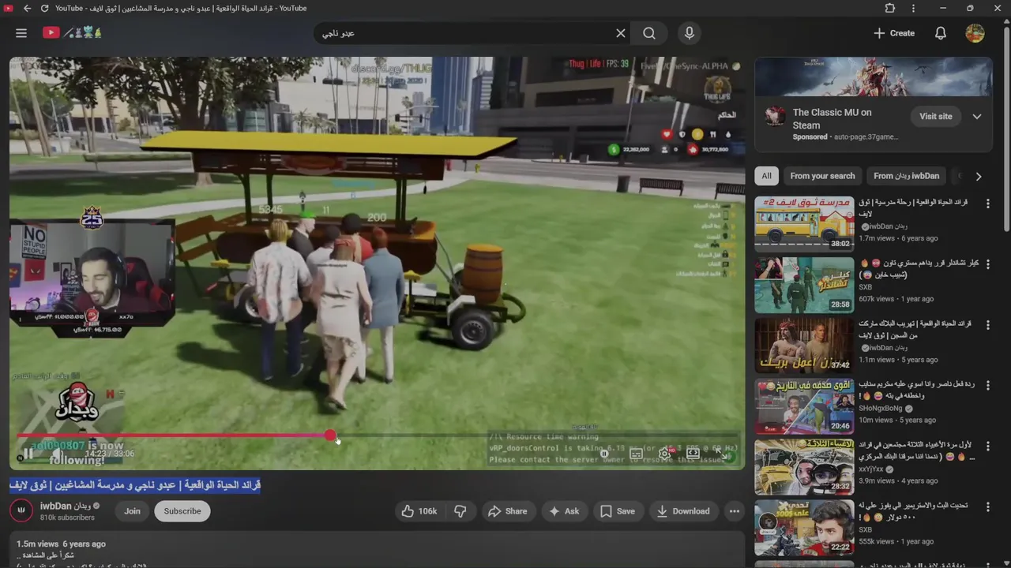This screenshot has width=1011, height=568.
Task: Open player settings gear
Action: (x=665, y=454)
